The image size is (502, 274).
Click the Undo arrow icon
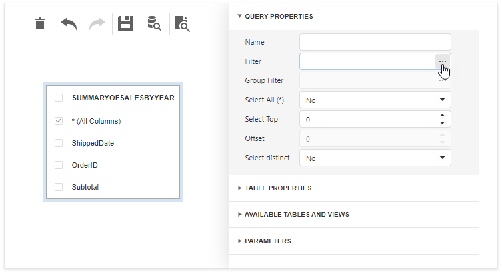[69, 24]
